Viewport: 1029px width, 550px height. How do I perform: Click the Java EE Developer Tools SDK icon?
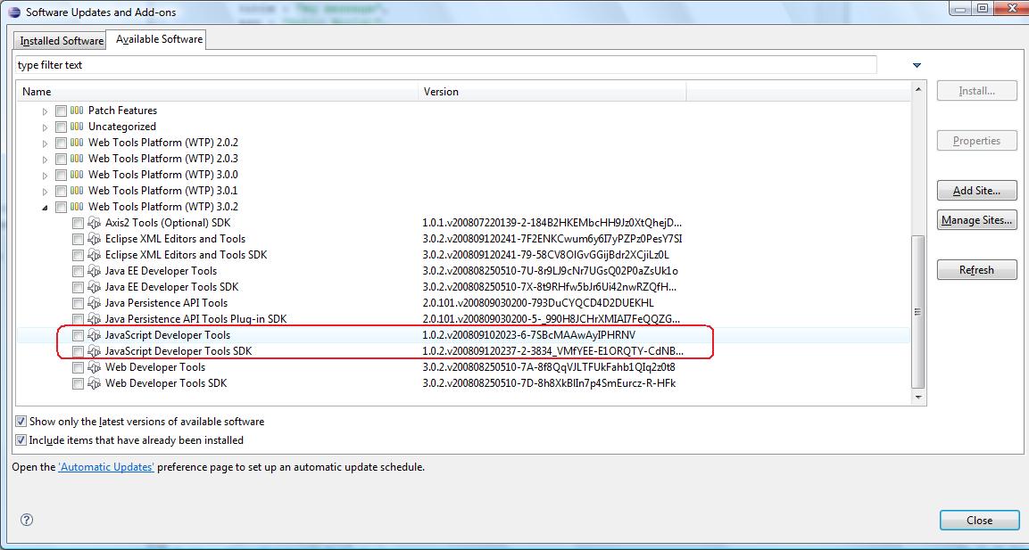[95, 287]
